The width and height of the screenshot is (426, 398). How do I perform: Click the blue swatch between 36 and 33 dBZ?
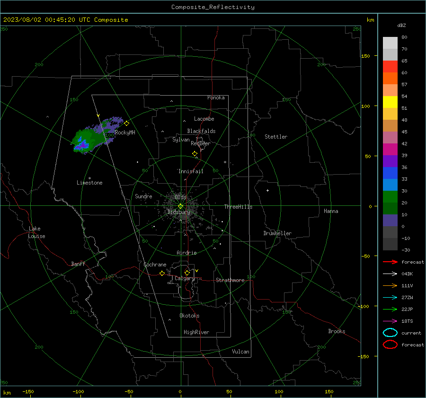pyautogui.click(x=390, y=173)
